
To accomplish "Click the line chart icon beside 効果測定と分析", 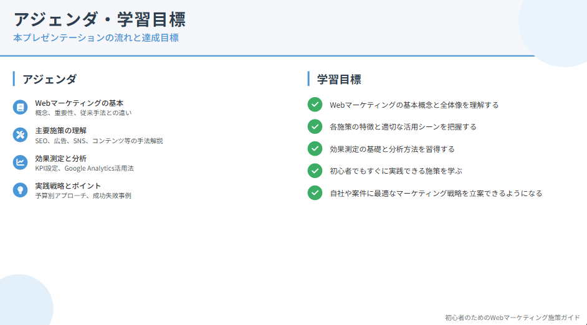I will pos(21,162).
